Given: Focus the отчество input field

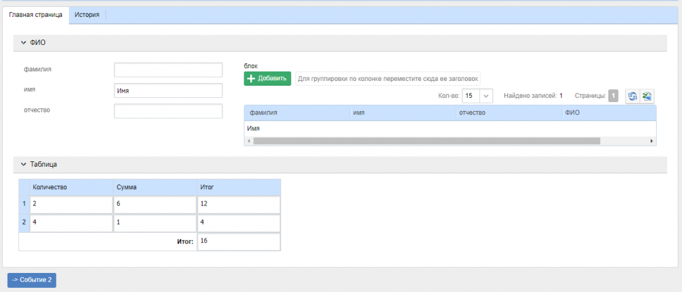Looking at the screenshot, I should coord(168,111).
